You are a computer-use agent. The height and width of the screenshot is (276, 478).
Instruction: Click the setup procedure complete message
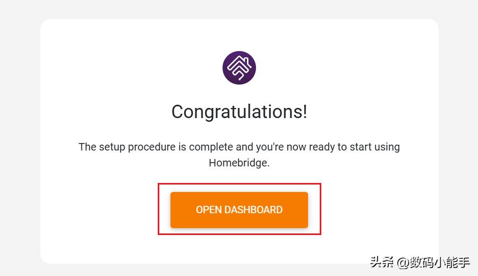pyautogui.click(x=239, y=155)
